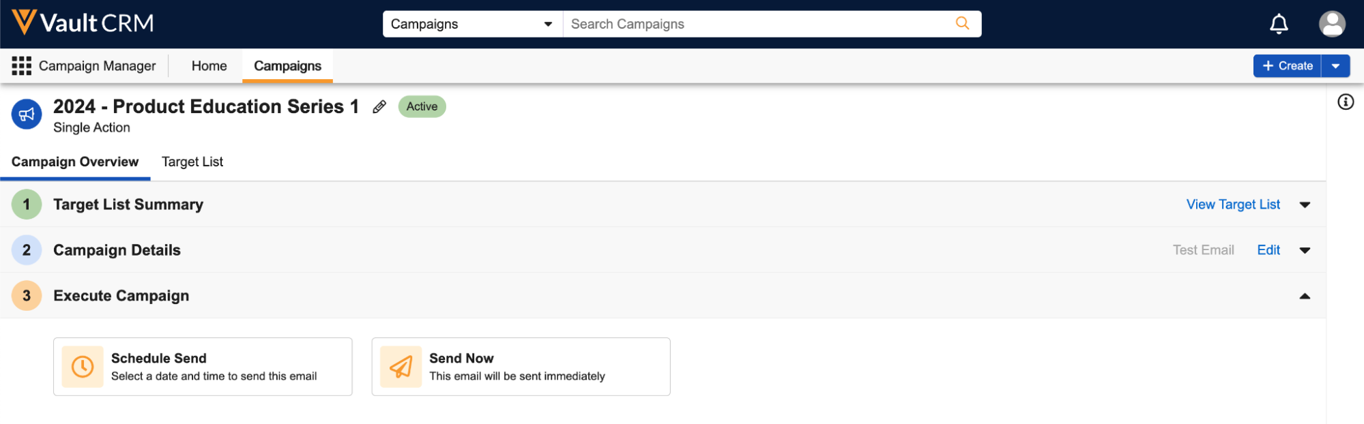Open the Create button dropdown arrow
The image size is (1364, 424).
1335,66
